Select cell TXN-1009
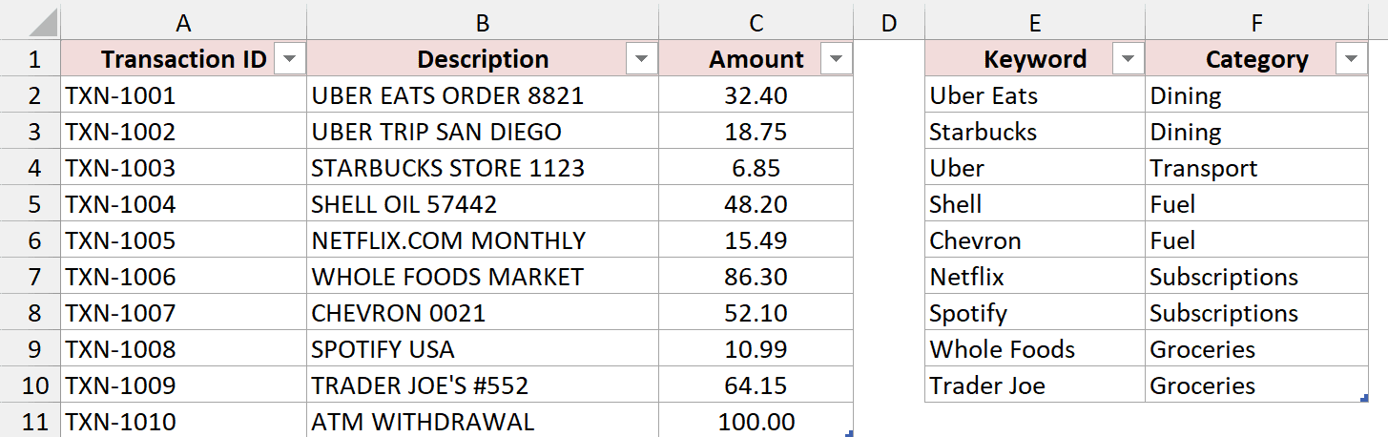The height and width of the screenshot is (437, 1388). point(183,385)
